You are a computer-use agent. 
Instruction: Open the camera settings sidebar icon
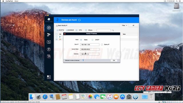pos(49,35)
